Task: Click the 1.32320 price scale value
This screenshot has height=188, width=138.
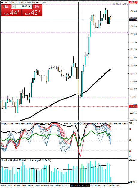Action: click(133, 50)
